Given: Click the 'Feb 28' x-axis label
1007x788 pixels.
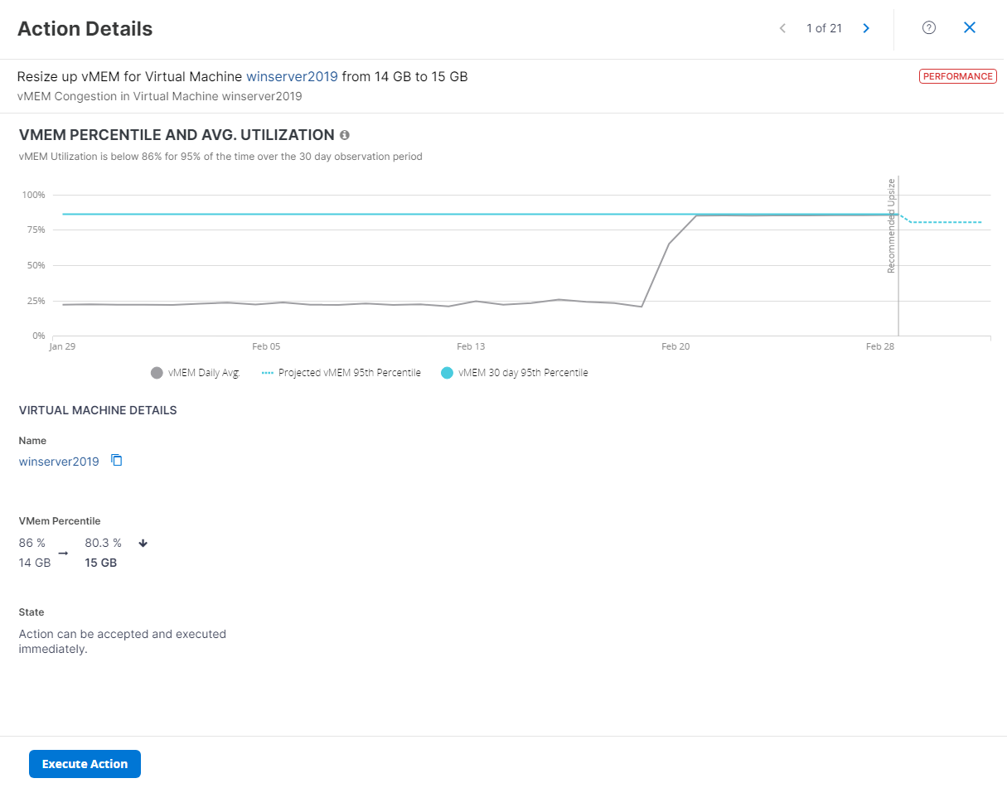Looking at the screenshot, I should coord(880,346).
